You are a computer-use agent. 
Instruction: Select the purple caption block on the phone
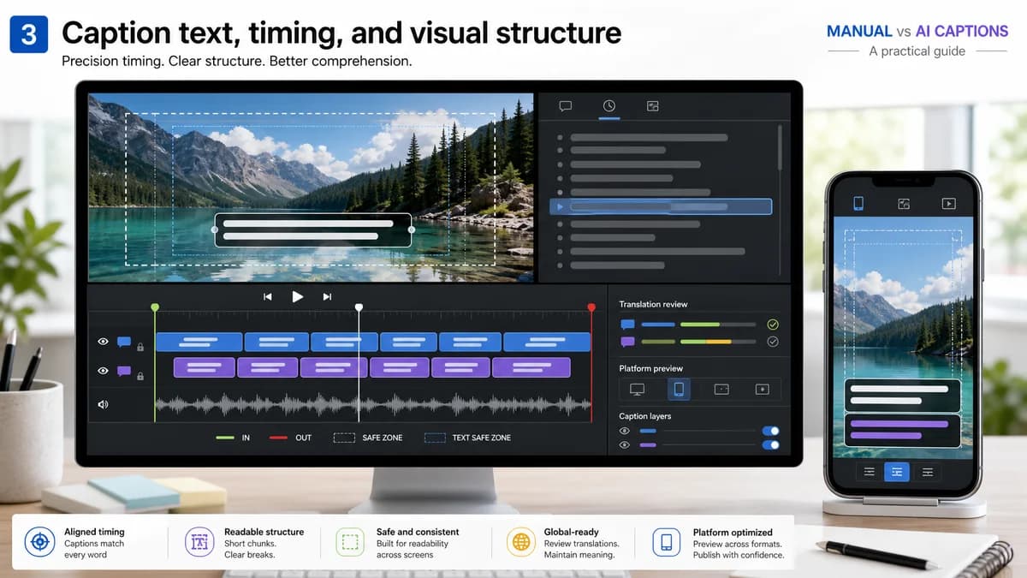(x=902, y=430)
